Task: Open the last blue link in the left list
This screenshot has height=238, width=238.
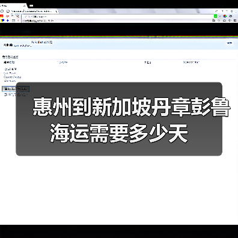Action: [10, 81]
